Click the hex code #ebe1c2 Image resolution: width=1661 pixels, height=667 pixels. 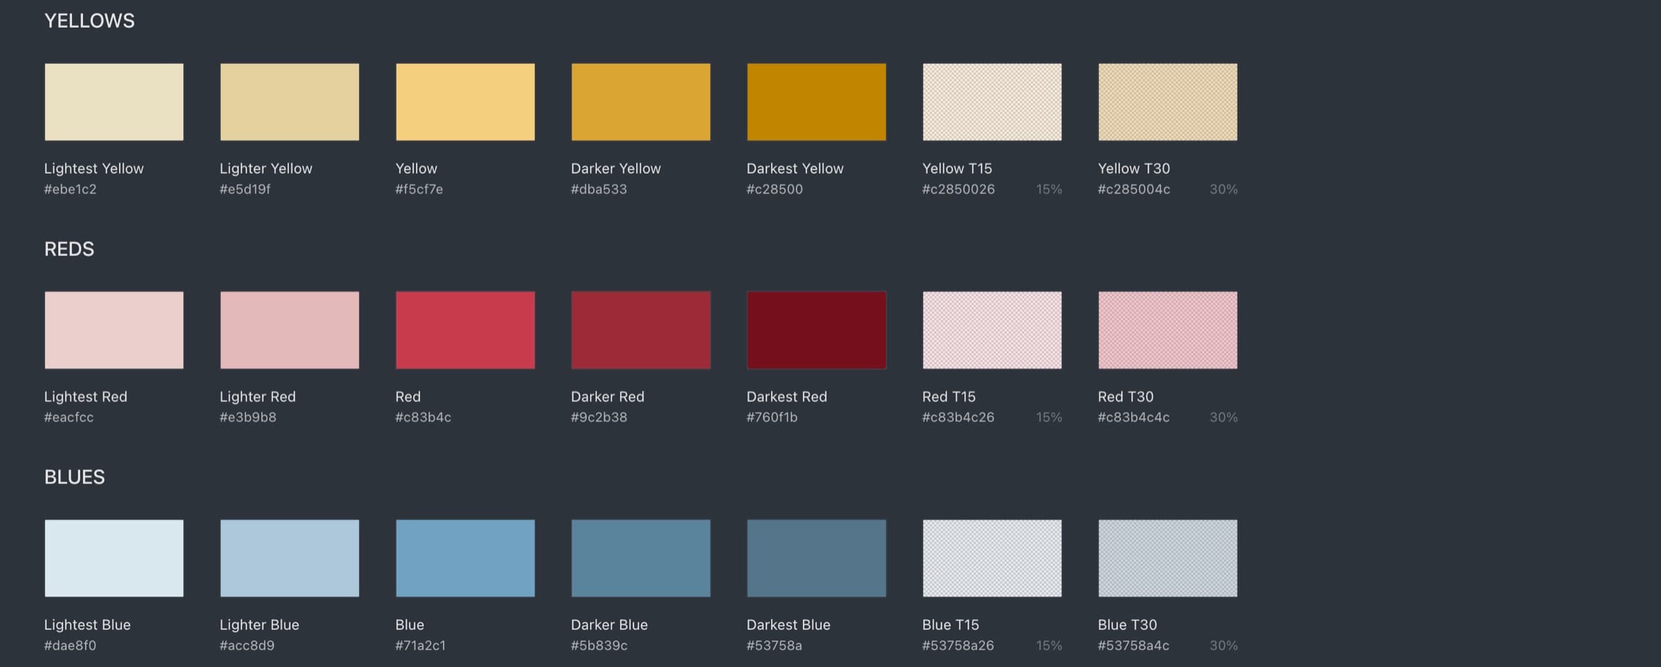tap(71, 189)
